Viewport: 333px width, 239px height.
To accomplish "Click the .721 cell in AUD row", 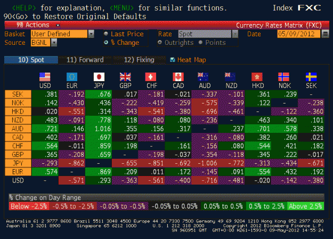I will click(45, 129).
